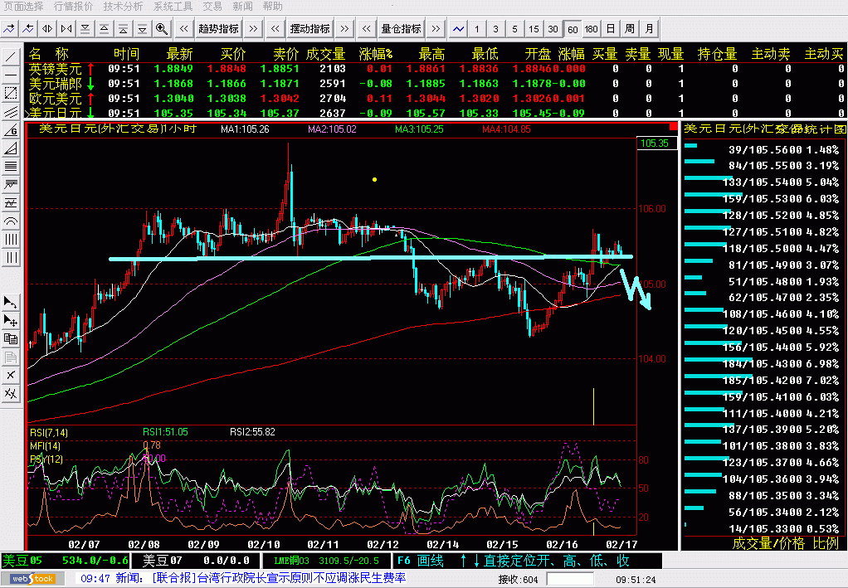This screenshot has width=848, height=588.
Task: Open the 帮助 menu
Action: coord(272,7)
